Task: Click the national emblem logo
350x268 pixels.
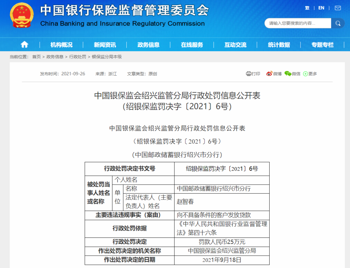Action: point(22,15)
